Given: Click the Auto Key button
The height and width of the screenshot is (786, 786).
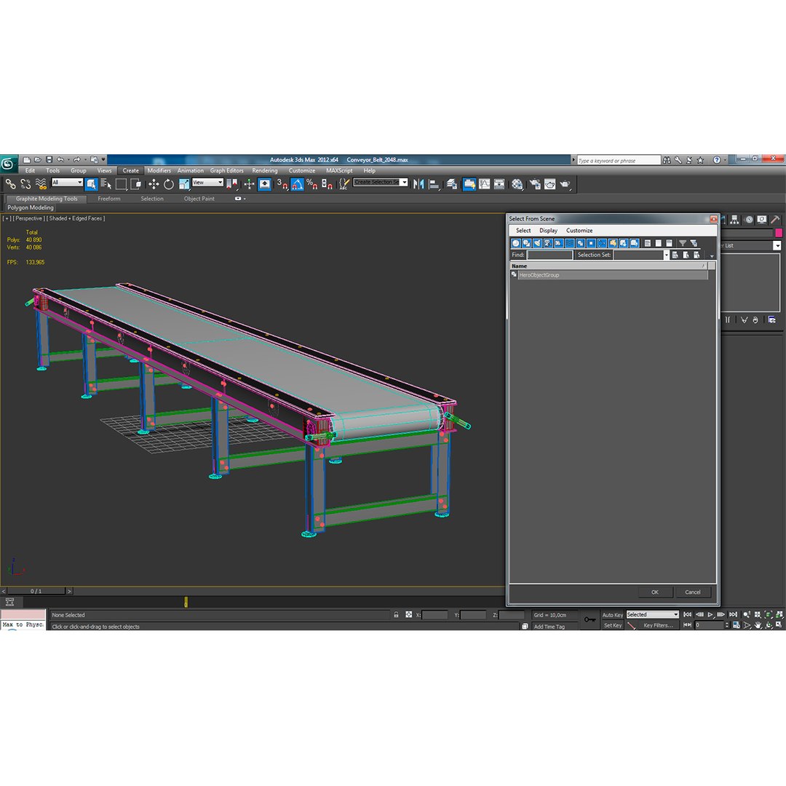Looking at the screenshot, I should (613, 615).
